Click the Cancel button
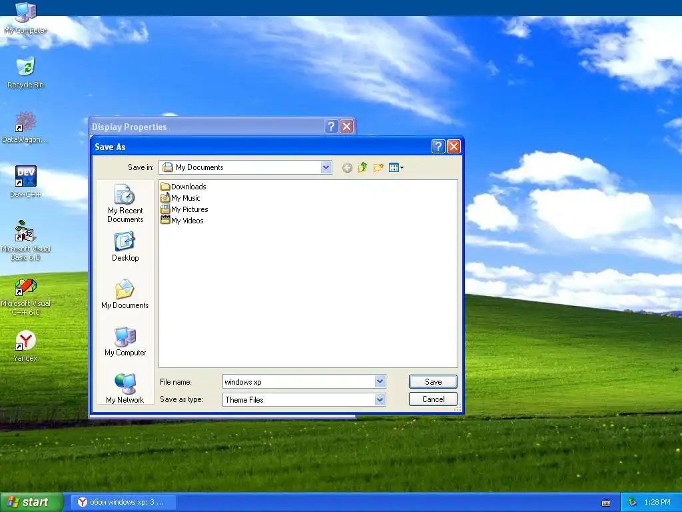This screenshot has width=682, height=512. (433, 399)
